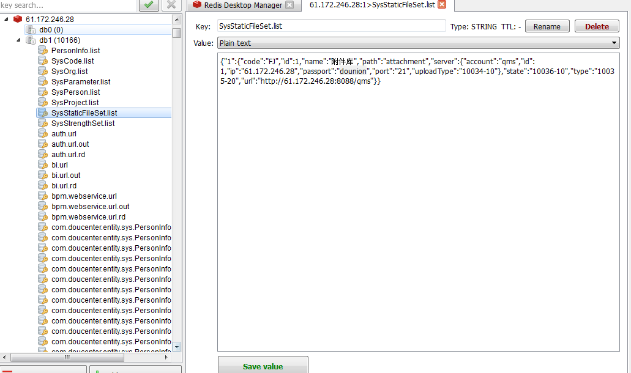Screen dimensions: 631x373
Task: Select the bi.url.out key
Action: (x=66, y=175)
